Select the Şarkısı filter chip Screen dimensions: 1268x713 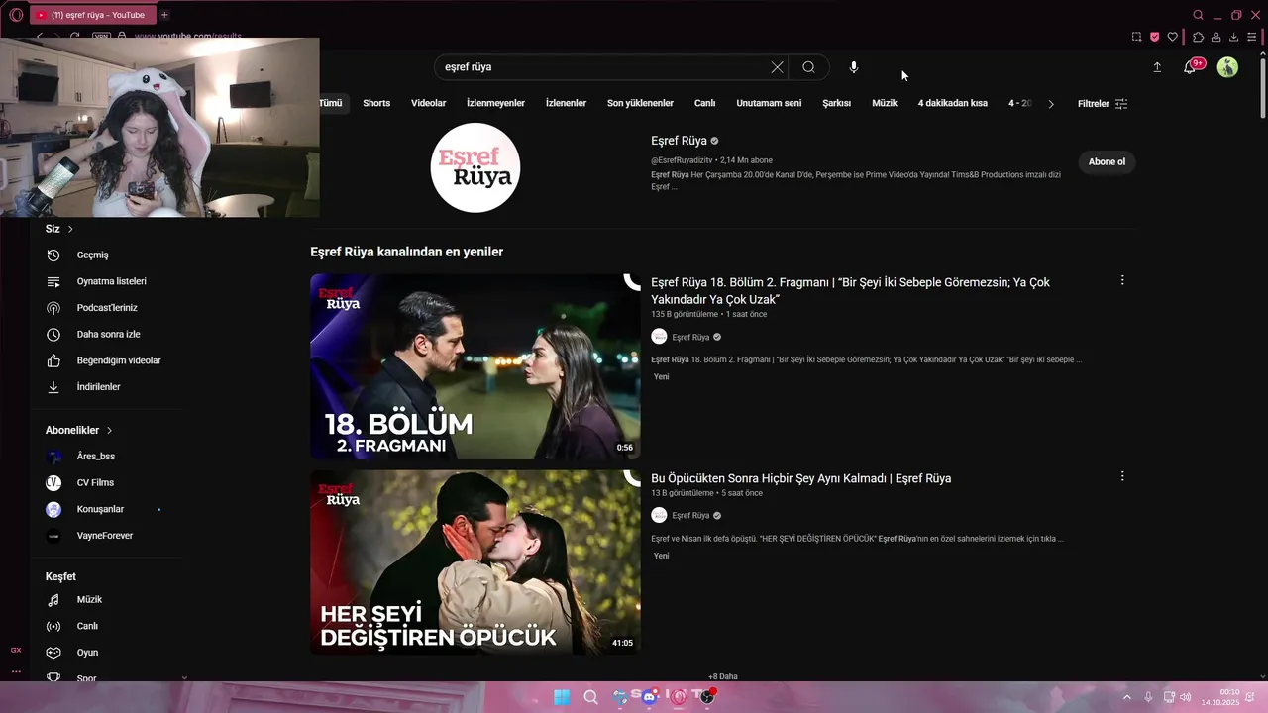(x=837, y=103)
